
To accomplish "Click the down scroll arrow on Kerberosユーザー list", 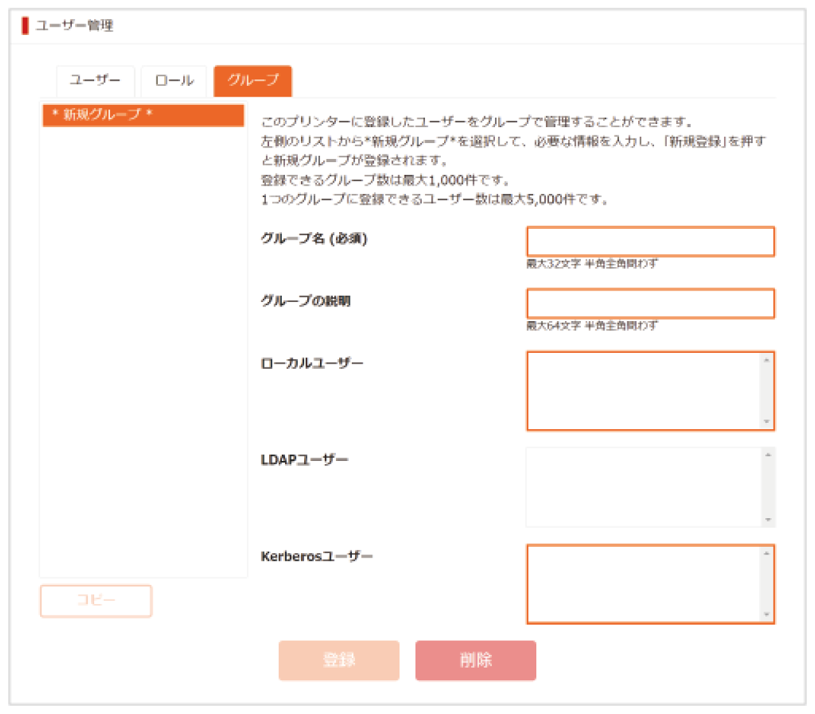I will click(x=767, y=613).
